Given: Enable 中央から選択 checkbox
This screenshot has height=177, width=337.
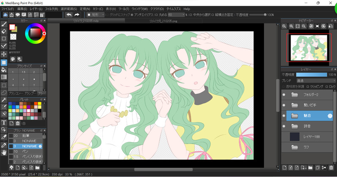Looking at the screenshot, I should pos(190,15).
